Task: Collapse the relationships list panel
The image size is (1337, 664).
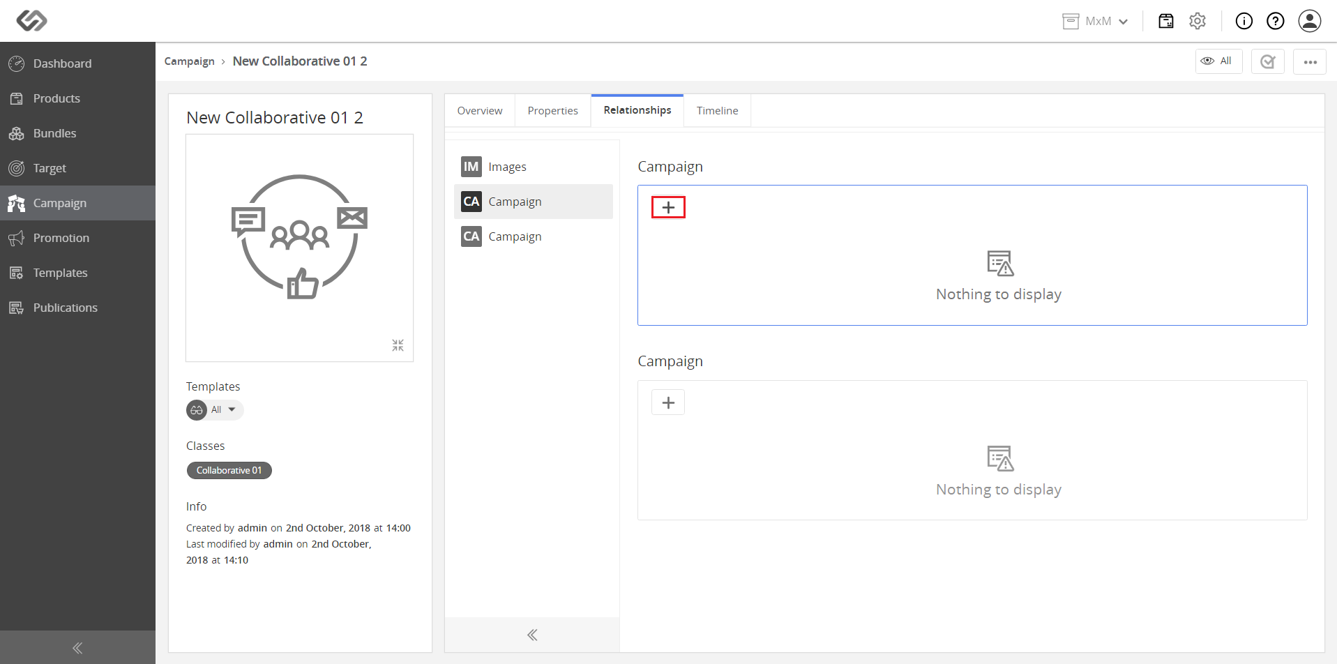Action: 532,635
